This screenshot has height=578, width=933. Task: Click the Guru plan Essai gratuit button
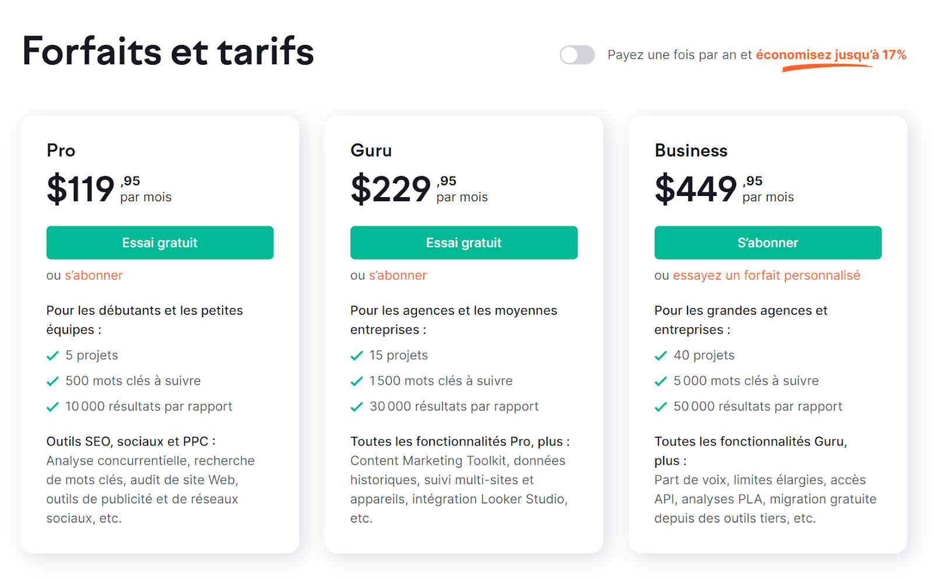pyautogui.click(x=464, y=243)
